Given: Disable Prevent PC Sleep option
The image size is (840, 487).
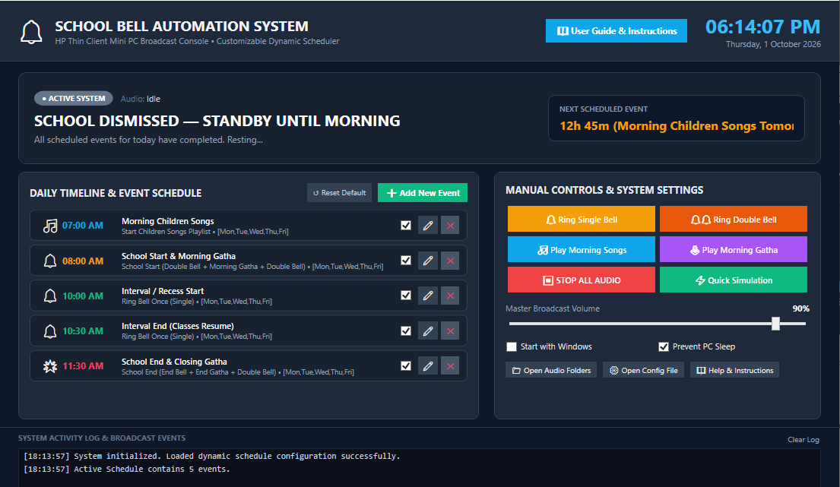Looking at the screenshot, I should pyautogui.click(x=663, y=346).
